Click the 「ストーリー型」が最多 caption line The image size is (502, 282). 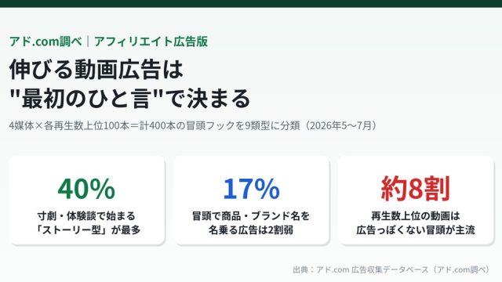coord(86,230)
